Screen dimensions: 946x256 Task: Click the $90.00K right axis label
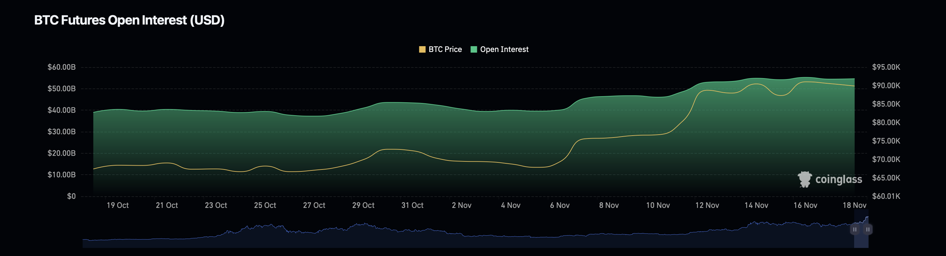pyautogui.click(x=886, y=86)
